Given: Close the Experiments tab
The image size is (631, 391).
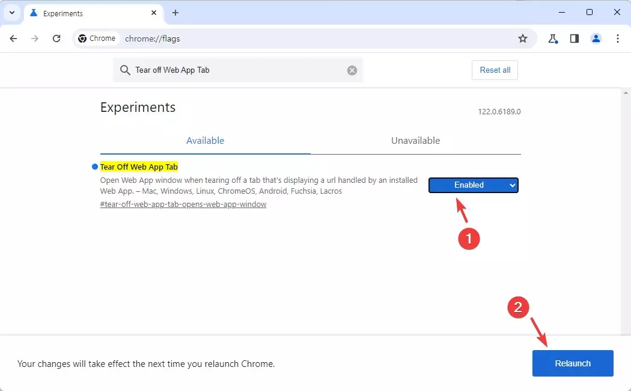Looking at the screenshot, I should point(154,13).
